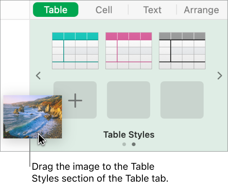Choose the gray and black table style
The height and width of the screenshot is (188, 228).
(182, 51)
